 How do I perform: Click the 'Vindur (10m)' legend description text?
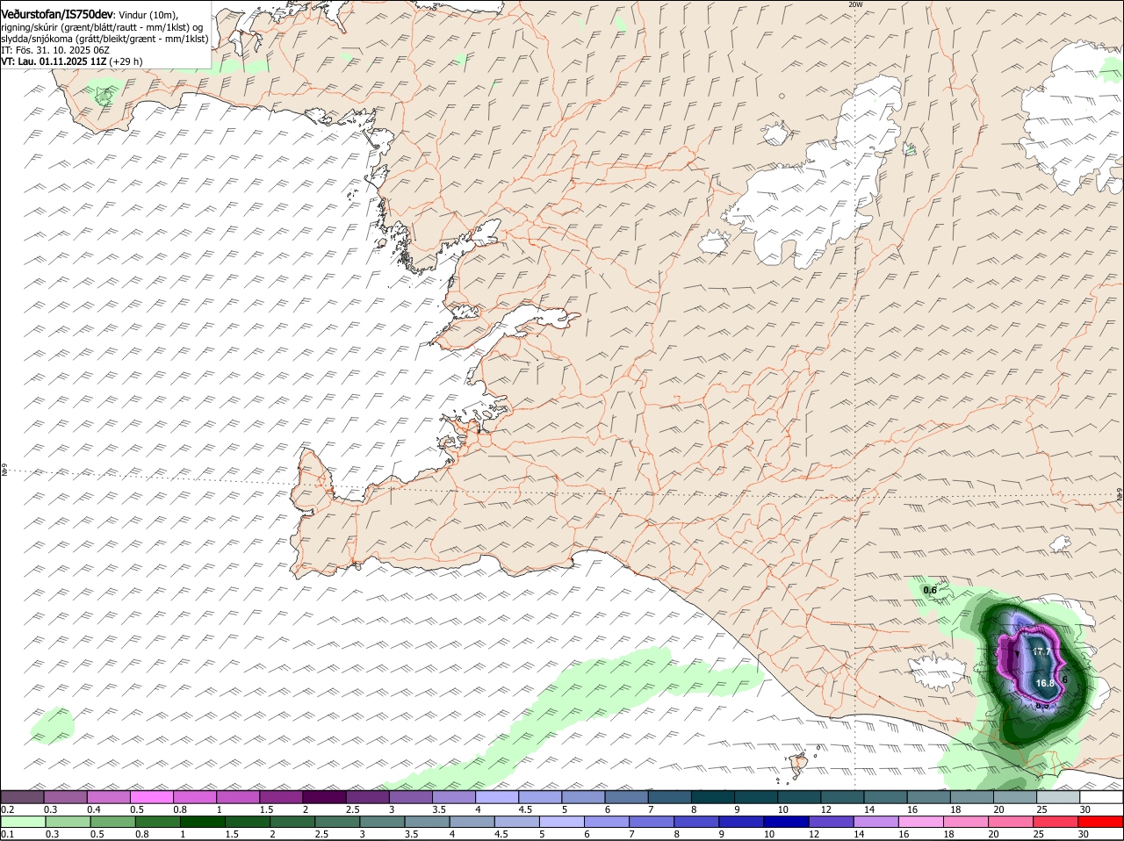click(x=148, y=15)
